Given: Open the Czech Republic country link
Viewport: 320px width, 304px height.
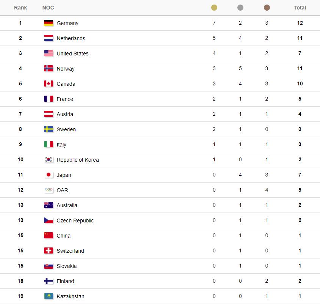Looking at the screenshot, I should pos(75,221).
